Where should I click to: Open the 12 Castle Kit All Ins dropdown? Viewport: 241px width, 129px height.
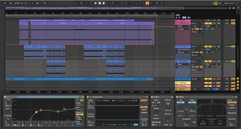[197, 79]
